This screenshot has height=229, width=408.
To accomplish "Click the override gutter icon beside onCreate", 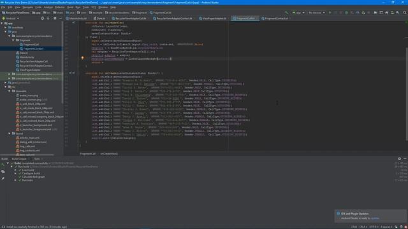I will click(70, 73).
